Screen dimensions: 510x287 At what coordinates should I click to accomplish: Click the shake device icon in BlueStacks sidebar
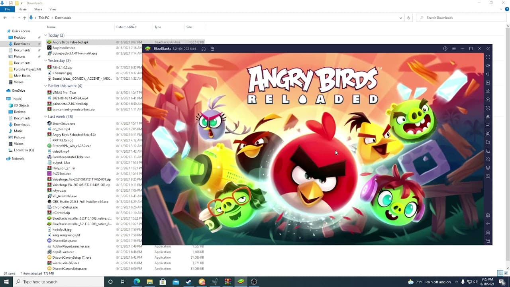[488, 159]
